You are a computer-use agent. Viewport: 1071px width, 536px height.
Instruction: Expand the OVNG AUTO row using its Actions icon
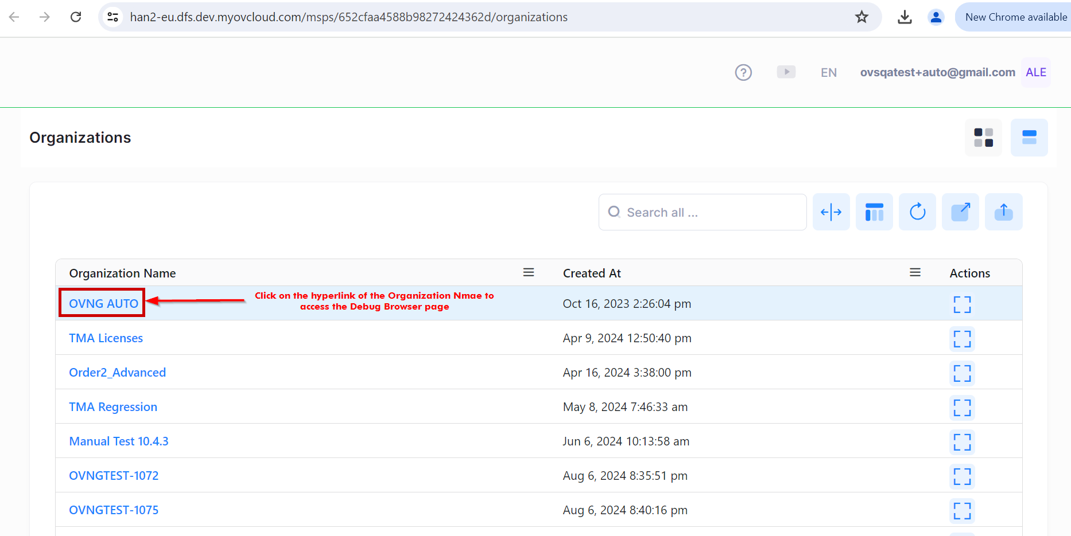click(x=962, y=304)
